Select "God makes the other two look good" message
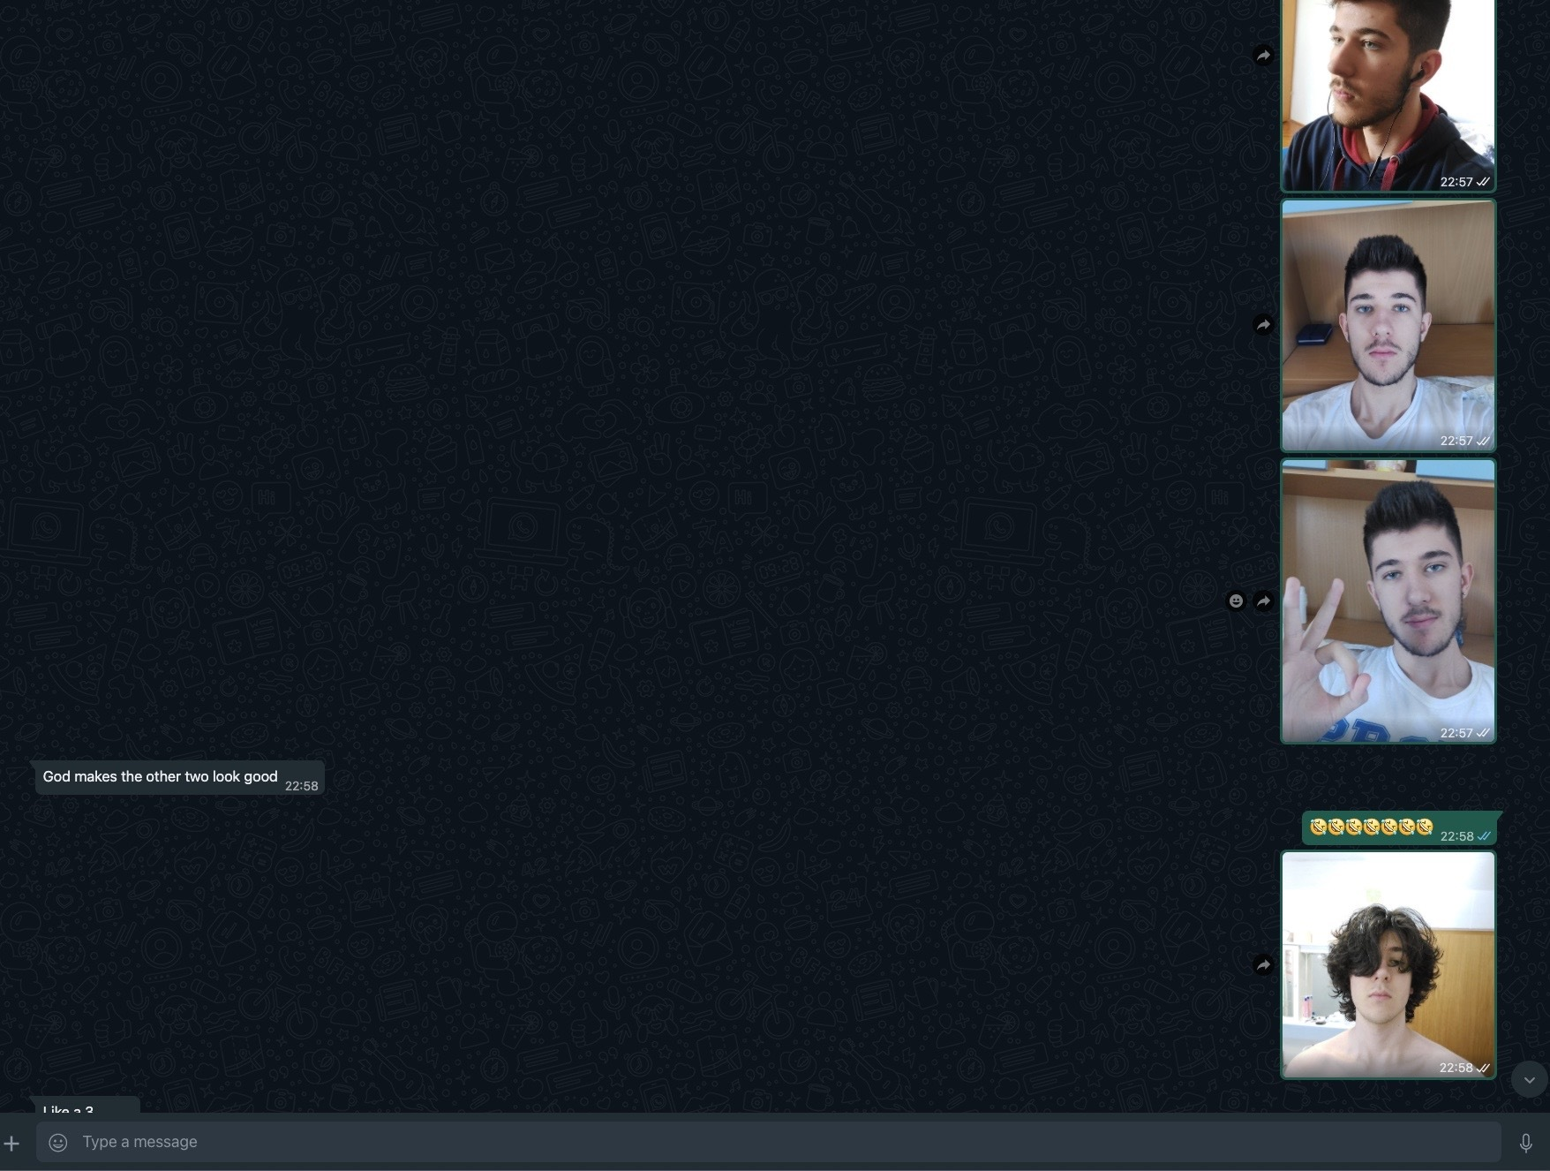1550x1171 pixels. coord(161,777)
